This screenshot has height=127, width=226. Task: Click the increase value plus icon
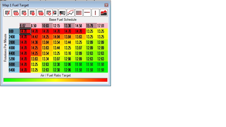coord(24,13)
